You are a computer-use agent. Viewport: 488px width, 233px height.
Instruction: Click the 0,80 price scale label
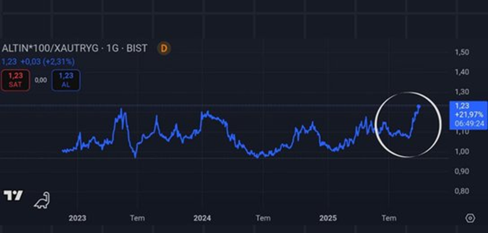[462, 191]
